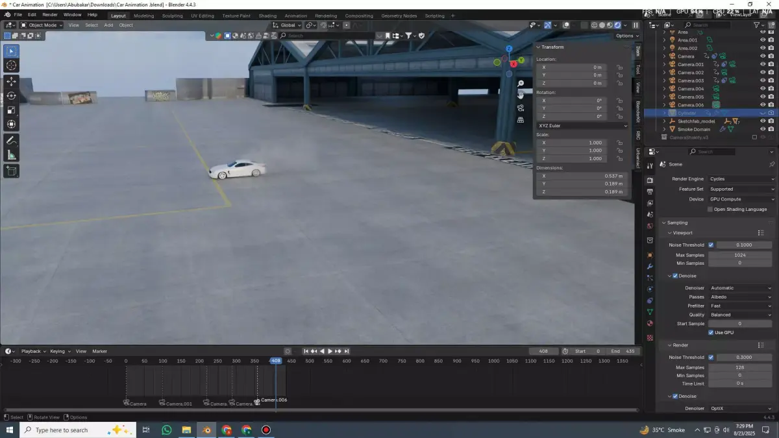Switch to rendered viewport shading
This screenshot has width=779, height=438.
(617, 25)
